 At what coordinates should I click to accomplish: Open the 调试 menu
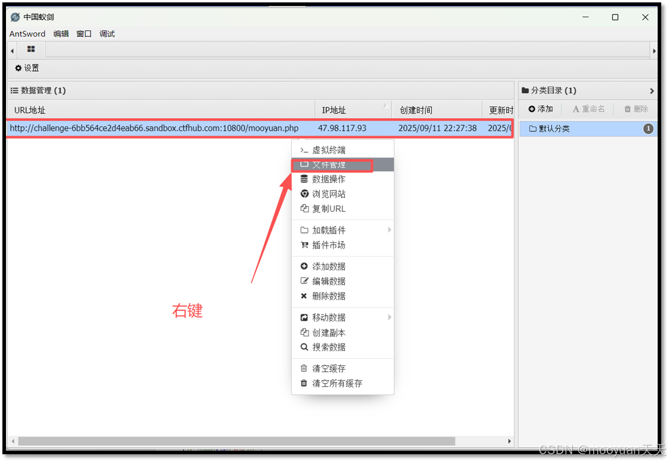pyautogui.click(x=107, y=34)
